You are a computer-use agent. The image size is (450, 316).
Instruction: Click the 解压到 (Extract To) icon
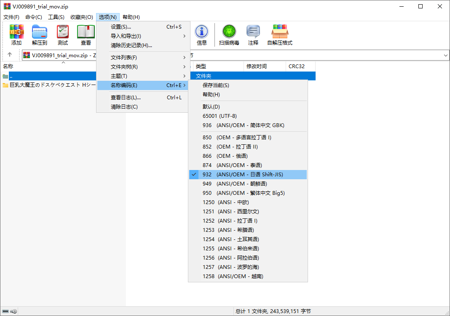click(x=40, y=35)
